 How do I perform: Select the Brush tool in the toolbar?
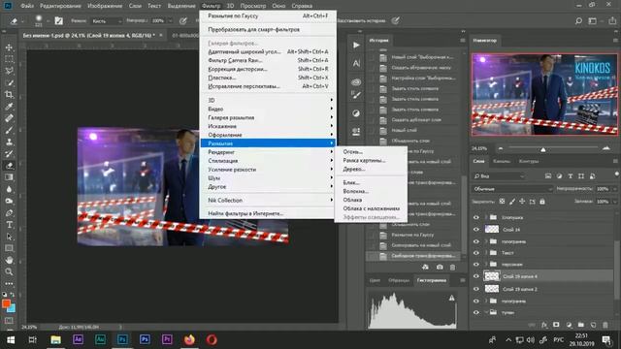tap(9, 130)
